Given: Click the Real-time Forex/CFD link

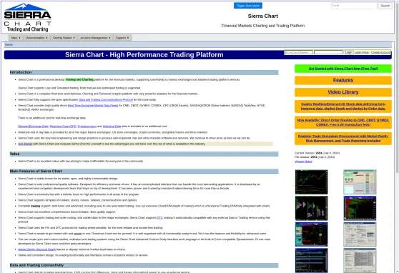Looking at the screenshot, I should [x=63, y=126].
